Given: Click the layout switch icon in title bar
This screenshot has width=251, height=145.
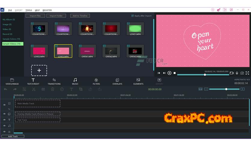Looking at the screenshot, I should (x=225, y=10).
